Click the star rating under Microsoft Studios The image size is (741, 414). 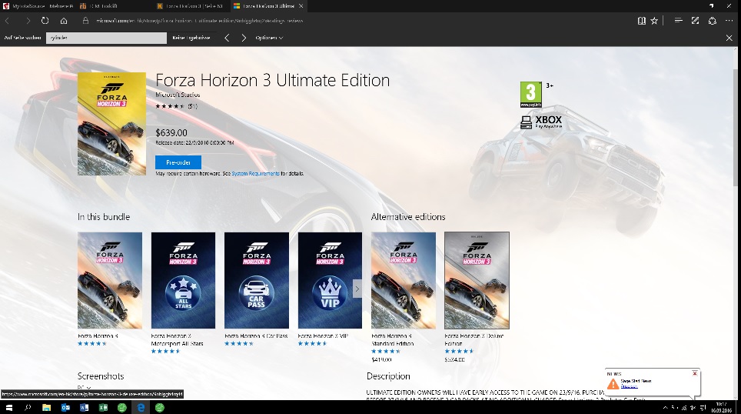(x=170, y=106)
